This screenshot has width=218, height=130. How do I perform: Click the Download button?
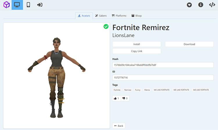point(189,44)
